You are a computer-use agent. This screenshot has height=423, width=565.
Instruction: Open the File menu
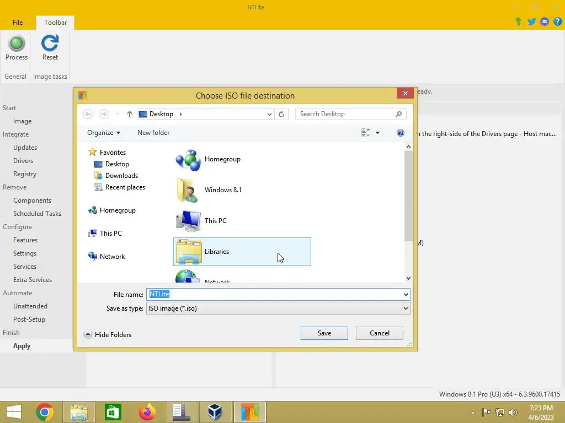[x=18, y=22]
